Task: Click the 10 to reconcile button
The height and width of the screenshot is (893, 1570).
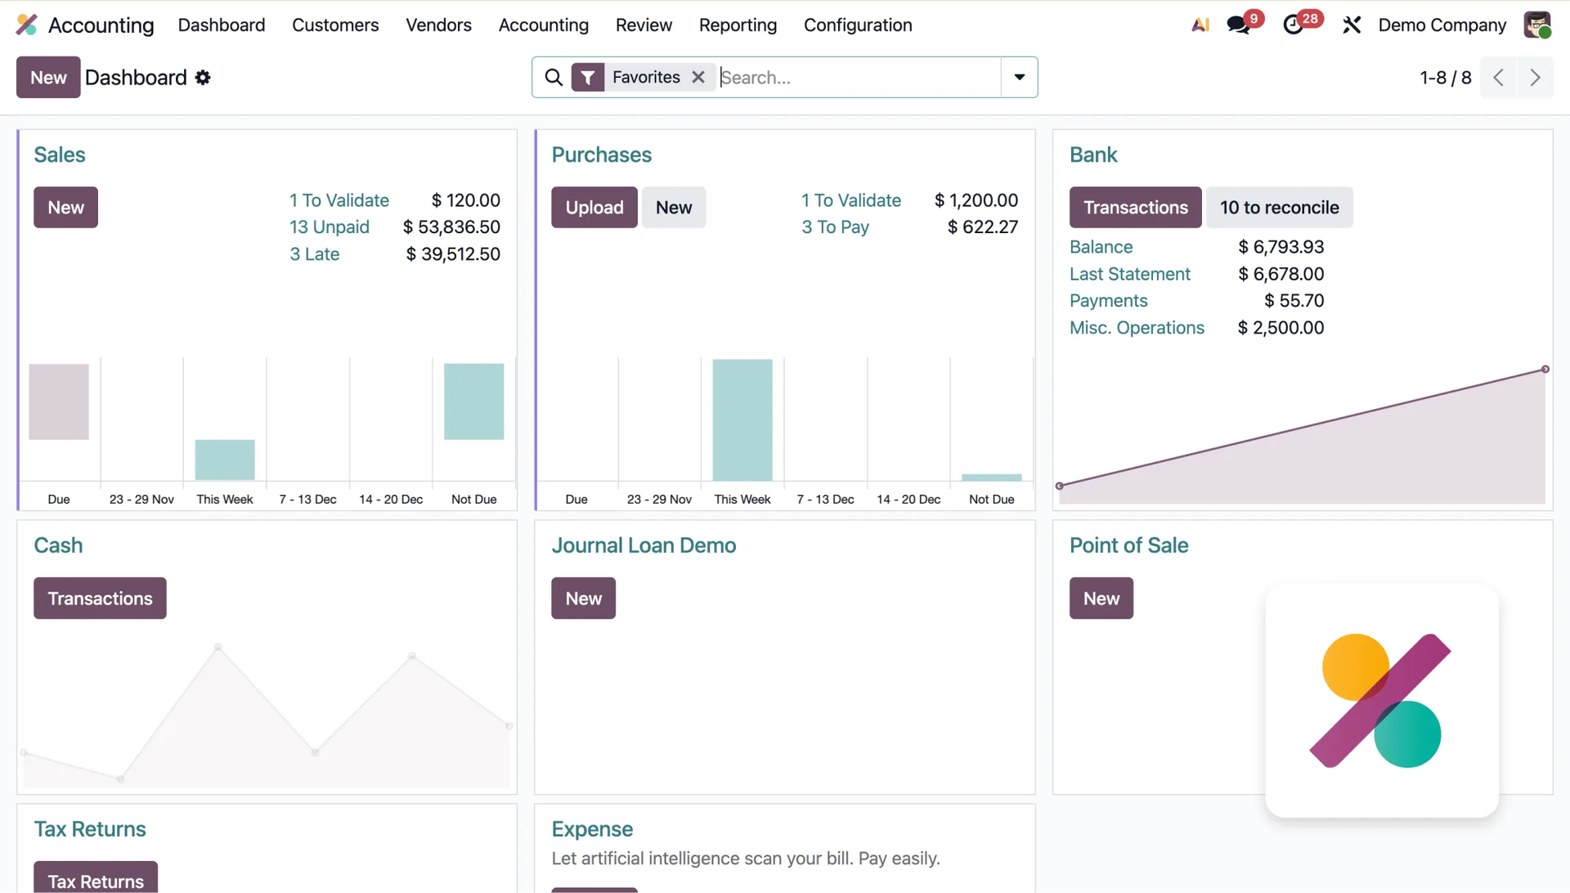Action: pyautogui.click(x=1280, y=208)
